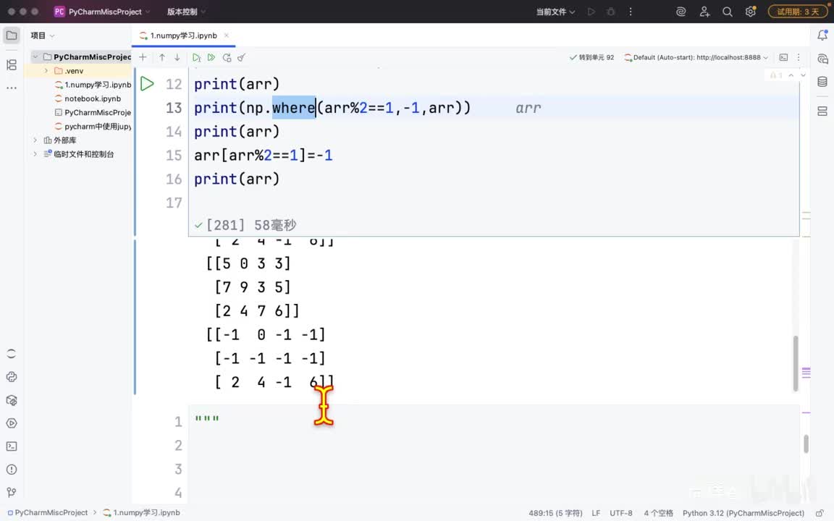Select 1.numpy学习.ipynb in project tree
Viewport: 834px width, 521px height.
(x=93, y=85)
